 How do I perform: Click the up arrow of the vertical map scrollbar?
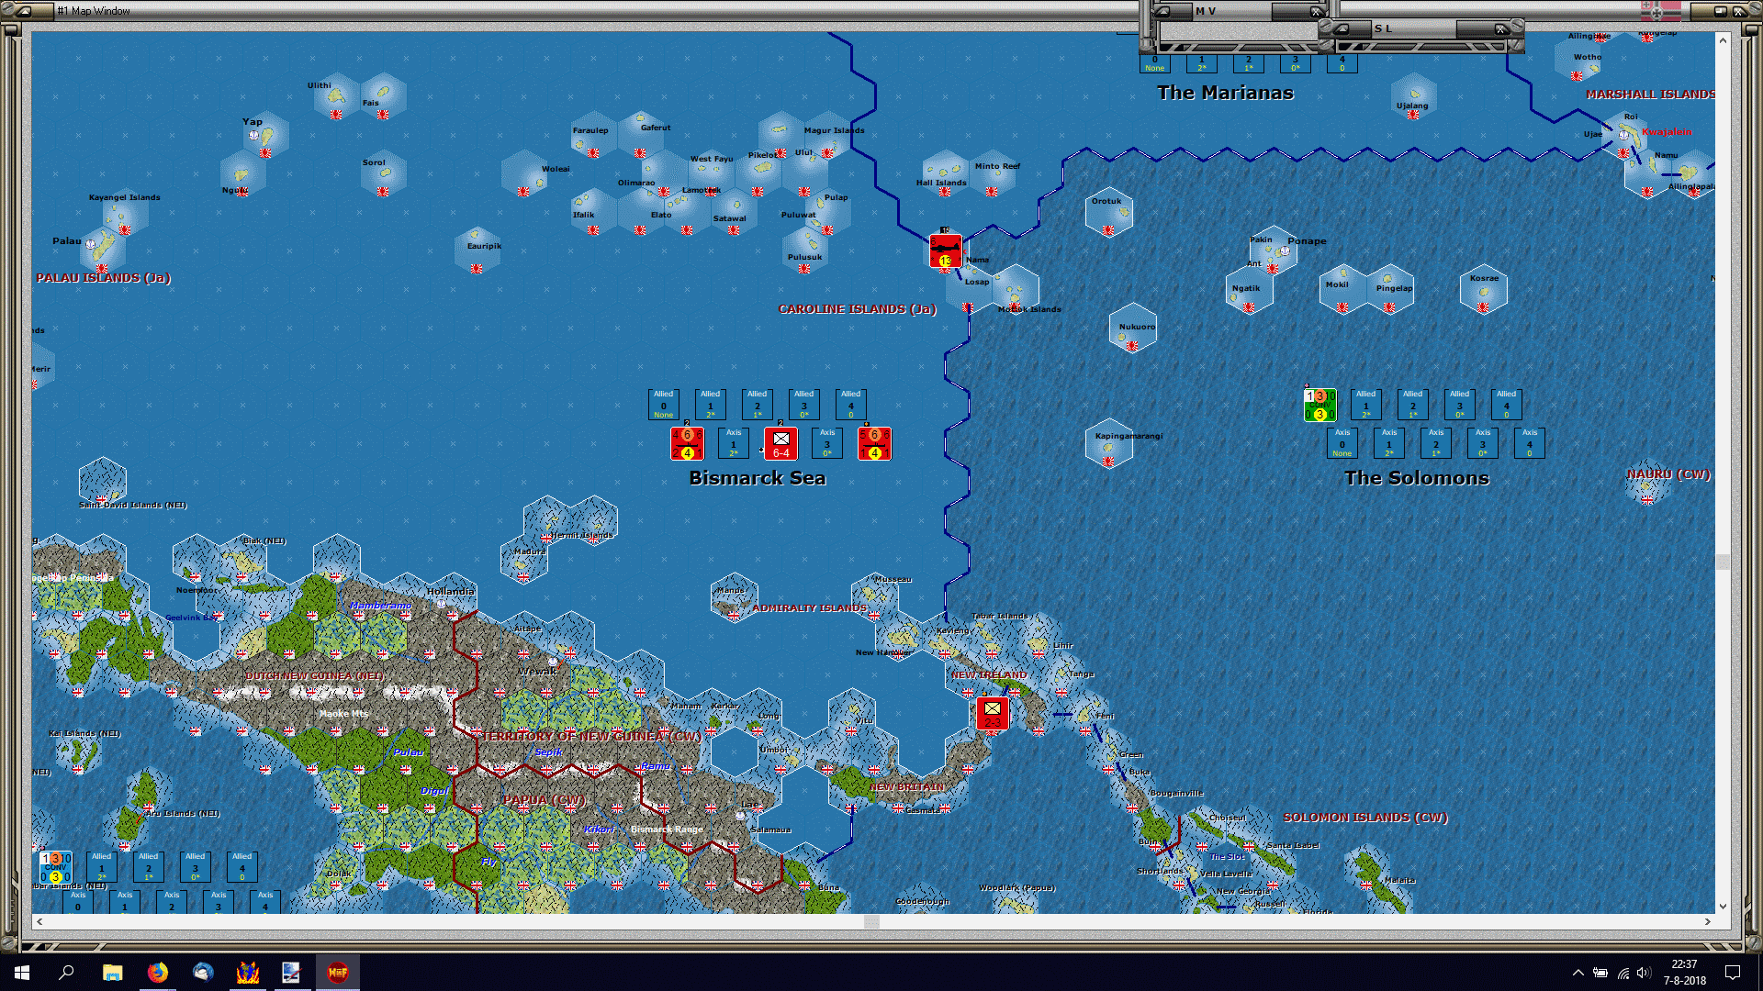[x=1723, y=40]
